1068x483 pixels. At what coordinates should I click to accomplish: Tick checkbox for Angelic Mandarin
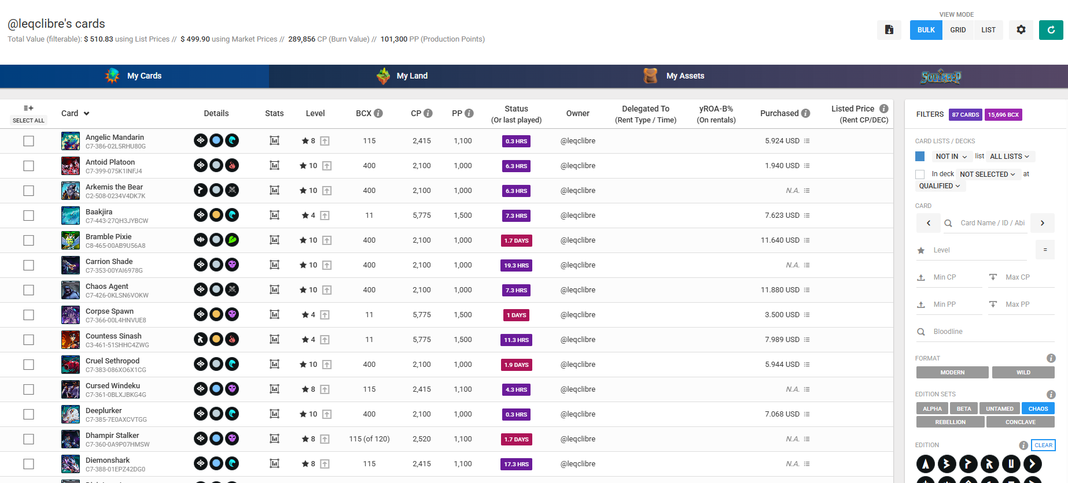click(x=28, y=141)
